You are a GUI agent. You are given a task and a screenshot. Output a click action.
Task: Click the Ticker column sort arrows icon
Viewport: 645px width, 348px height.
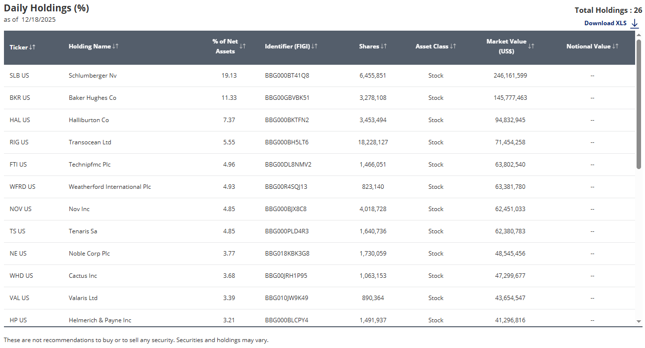point(32,47)
